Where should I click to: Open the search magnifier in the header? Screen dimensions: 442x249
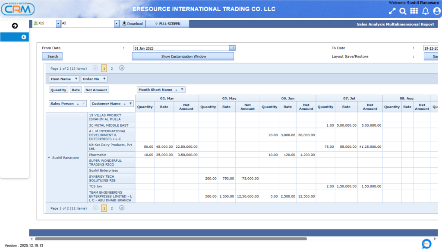coord(403,11)
